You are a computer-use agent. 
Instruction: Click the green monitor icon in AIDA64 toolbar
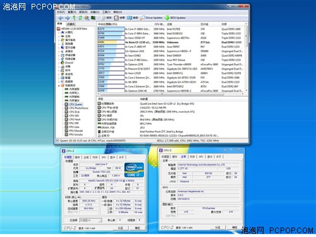[93, 18]
